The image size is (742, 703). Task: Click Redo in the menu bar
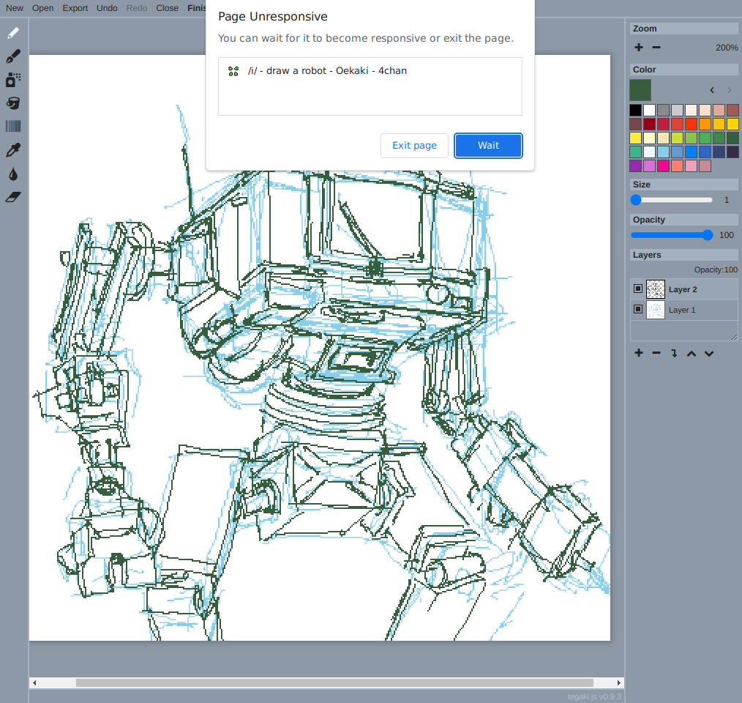coord(137,8)
